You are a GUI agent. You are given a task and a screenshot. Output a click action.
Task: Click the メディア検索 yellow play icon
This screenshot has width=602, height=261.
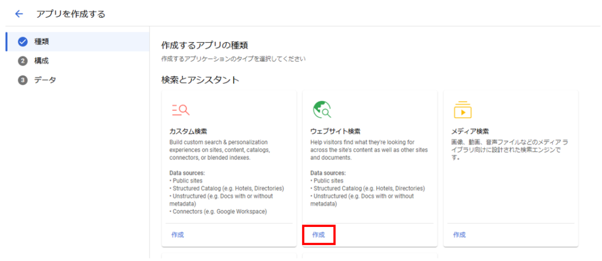[463, 109]
